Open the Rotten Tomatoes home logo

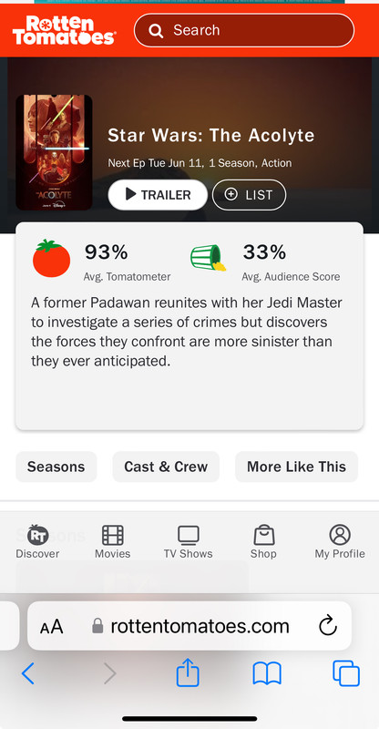[64, 30]
